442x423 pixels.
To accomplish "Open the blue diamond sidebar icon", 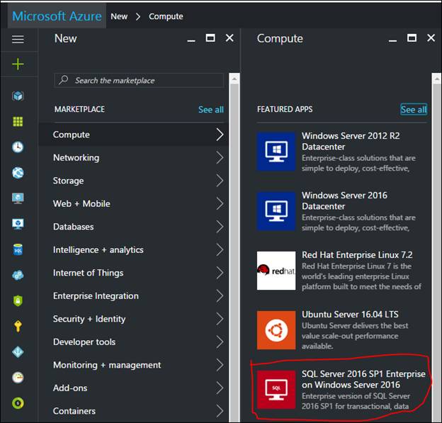I will [18, 352].
